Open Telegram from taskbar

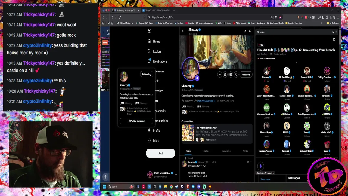[193, 186]
